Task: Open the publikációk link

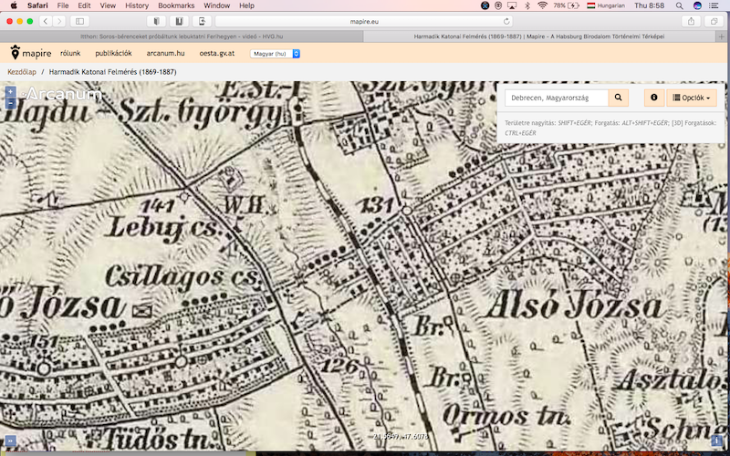Action: [x=113, y=54]
